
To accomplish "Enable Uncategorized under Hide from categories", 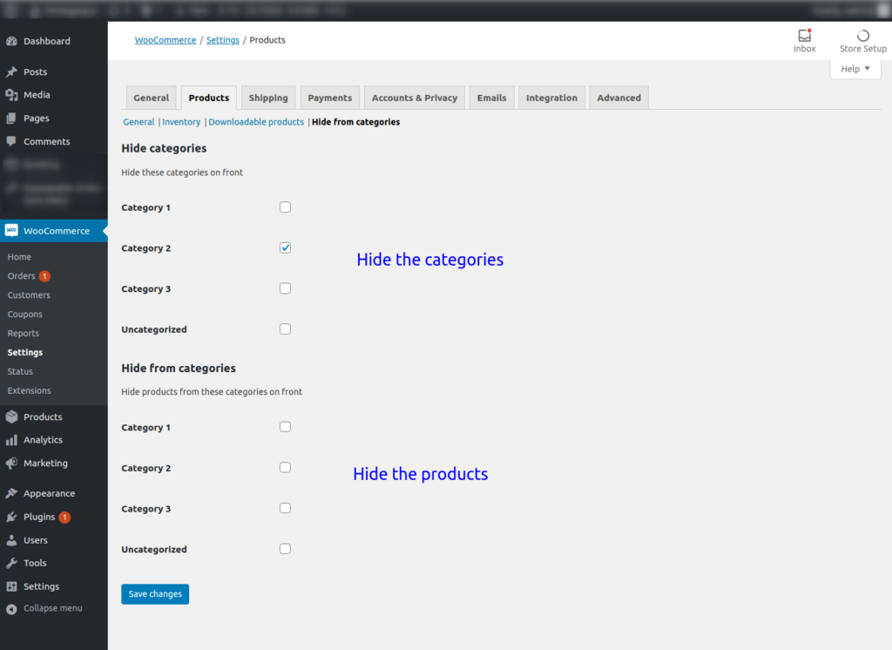I will (285, 548).
